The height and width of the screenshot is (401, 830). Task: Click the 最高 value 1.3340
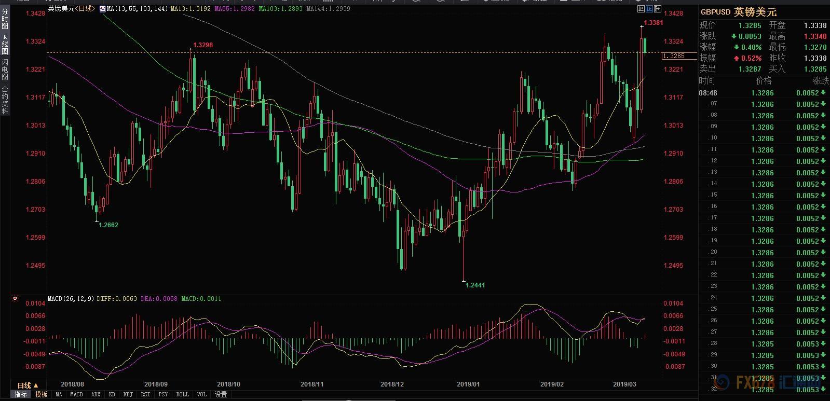(815, 36)
